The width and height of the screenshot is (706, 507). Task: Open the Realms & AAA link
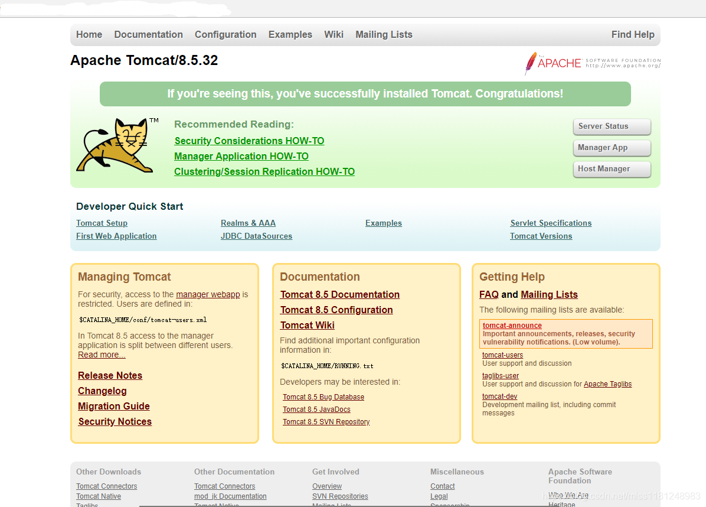[248, 223]
